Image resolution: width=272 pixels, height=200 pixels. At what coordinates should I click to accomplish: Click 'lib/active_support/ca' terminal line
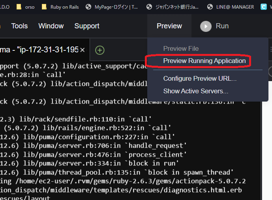click(73, 66)
